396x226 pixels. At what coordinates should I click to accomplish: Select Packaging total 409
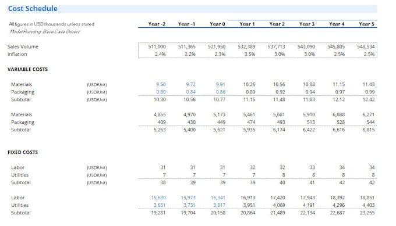click(x=162, y=122)
